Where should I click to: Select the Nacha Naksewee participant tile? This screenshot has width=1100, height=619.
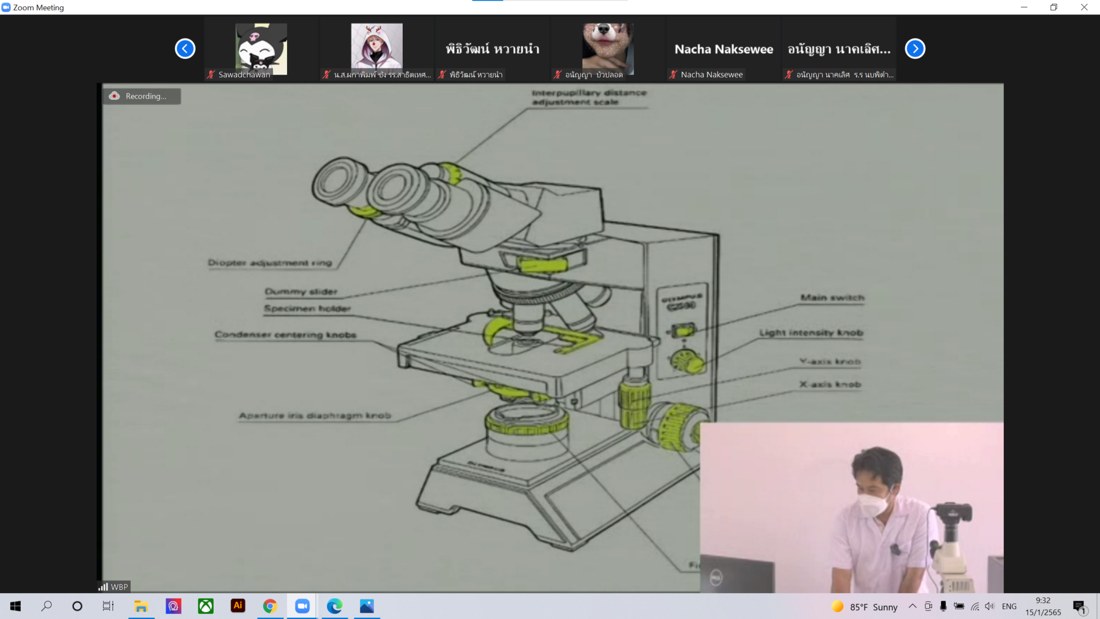tap(724, 49)
